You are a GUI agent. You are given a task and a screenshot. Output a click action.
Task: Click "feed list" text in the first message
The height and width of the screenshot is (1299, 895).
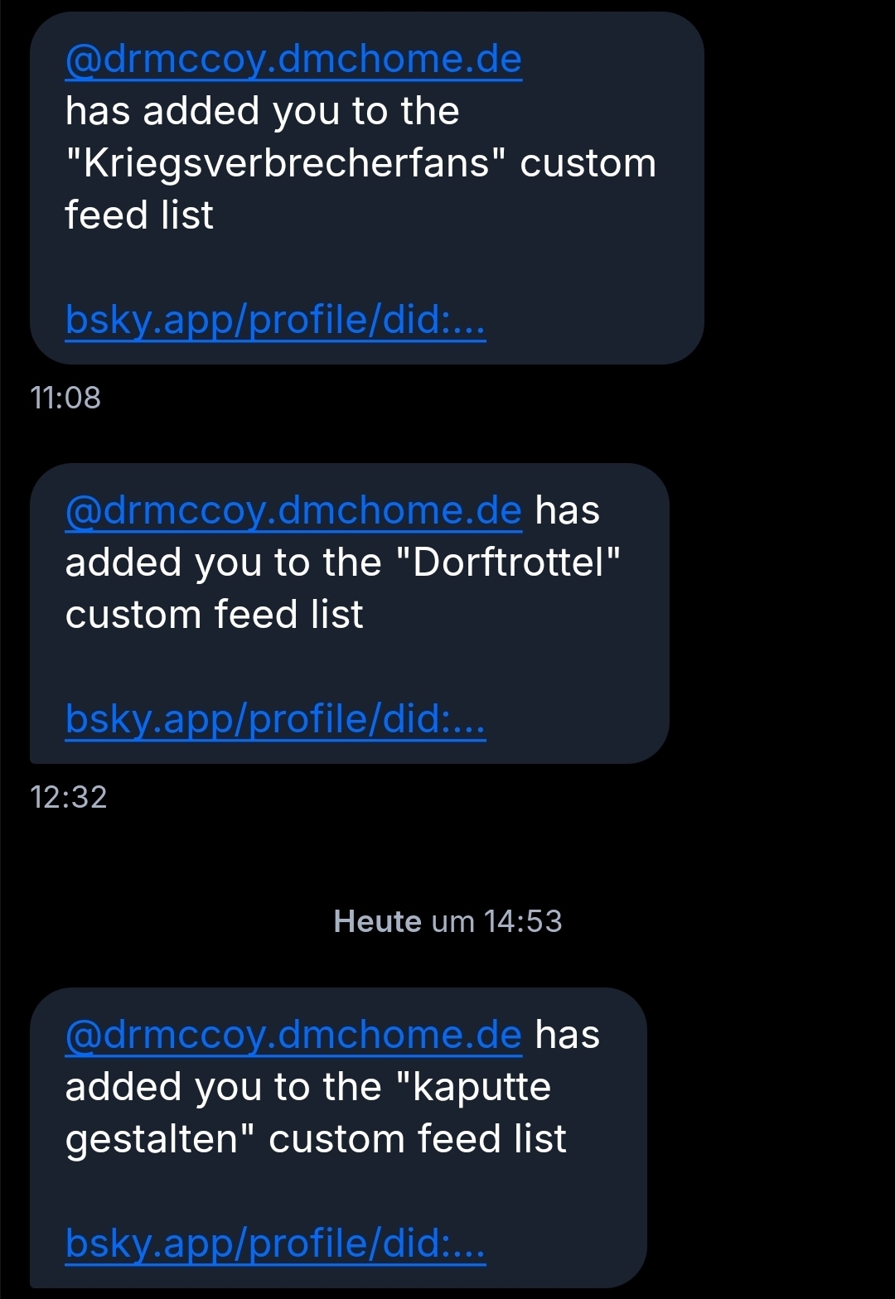(139, 215)
